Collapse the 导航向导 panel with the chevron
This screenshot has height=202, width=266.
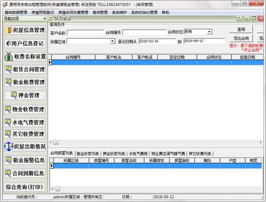coord(44,19)
